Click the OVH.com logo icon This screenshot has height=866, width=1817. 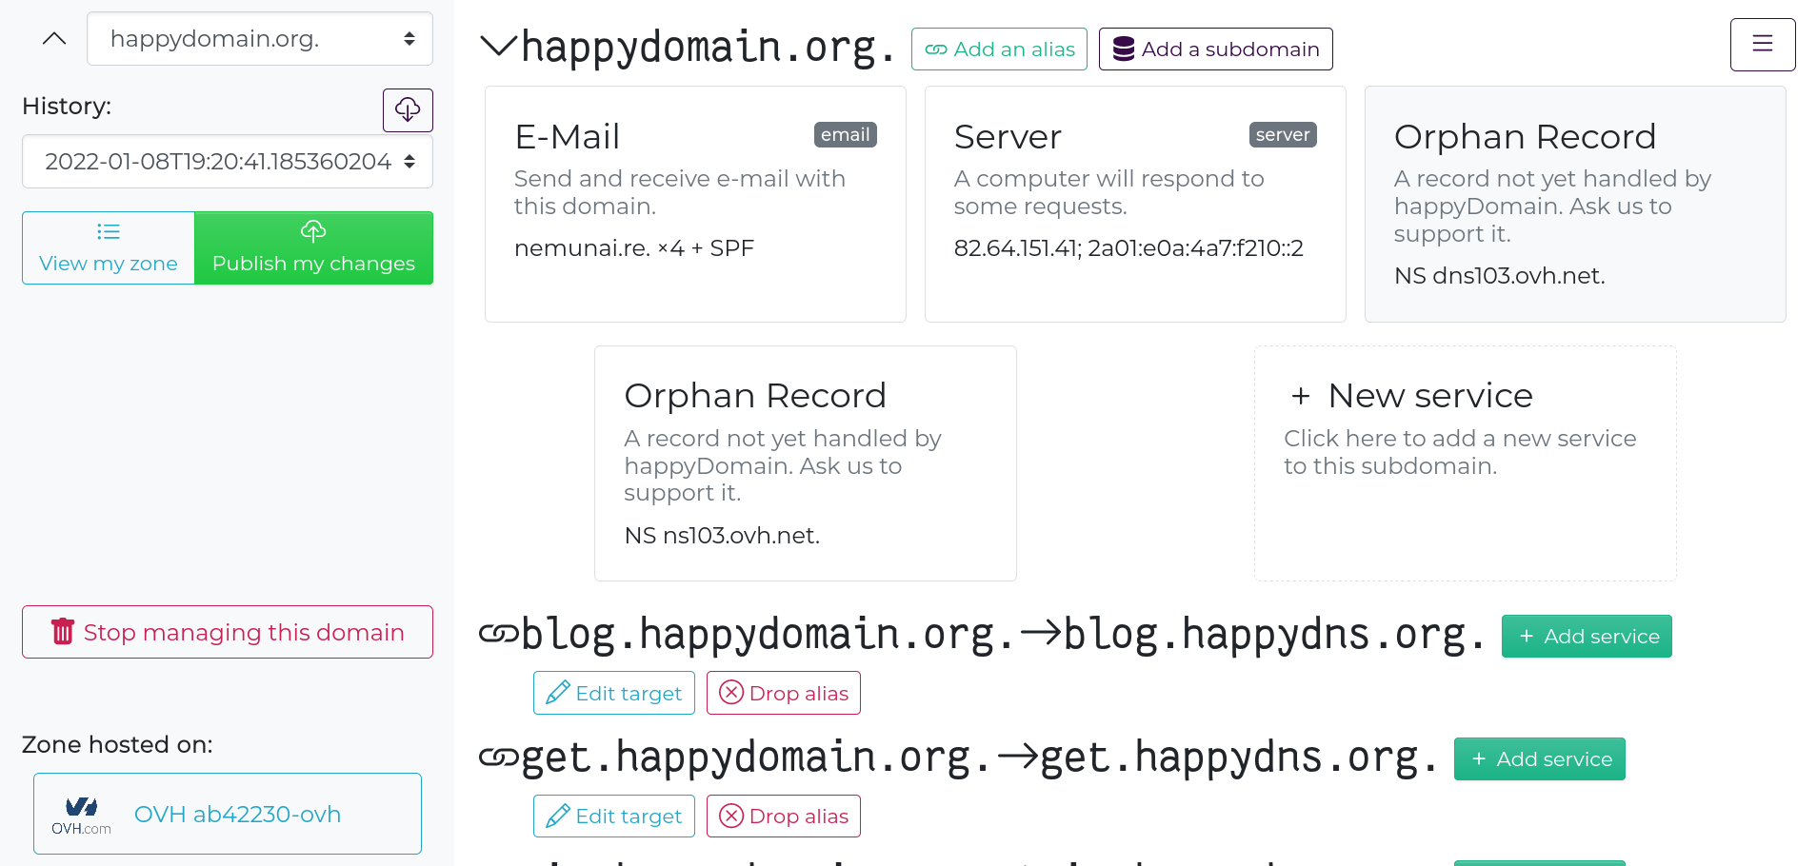(81, 815)
